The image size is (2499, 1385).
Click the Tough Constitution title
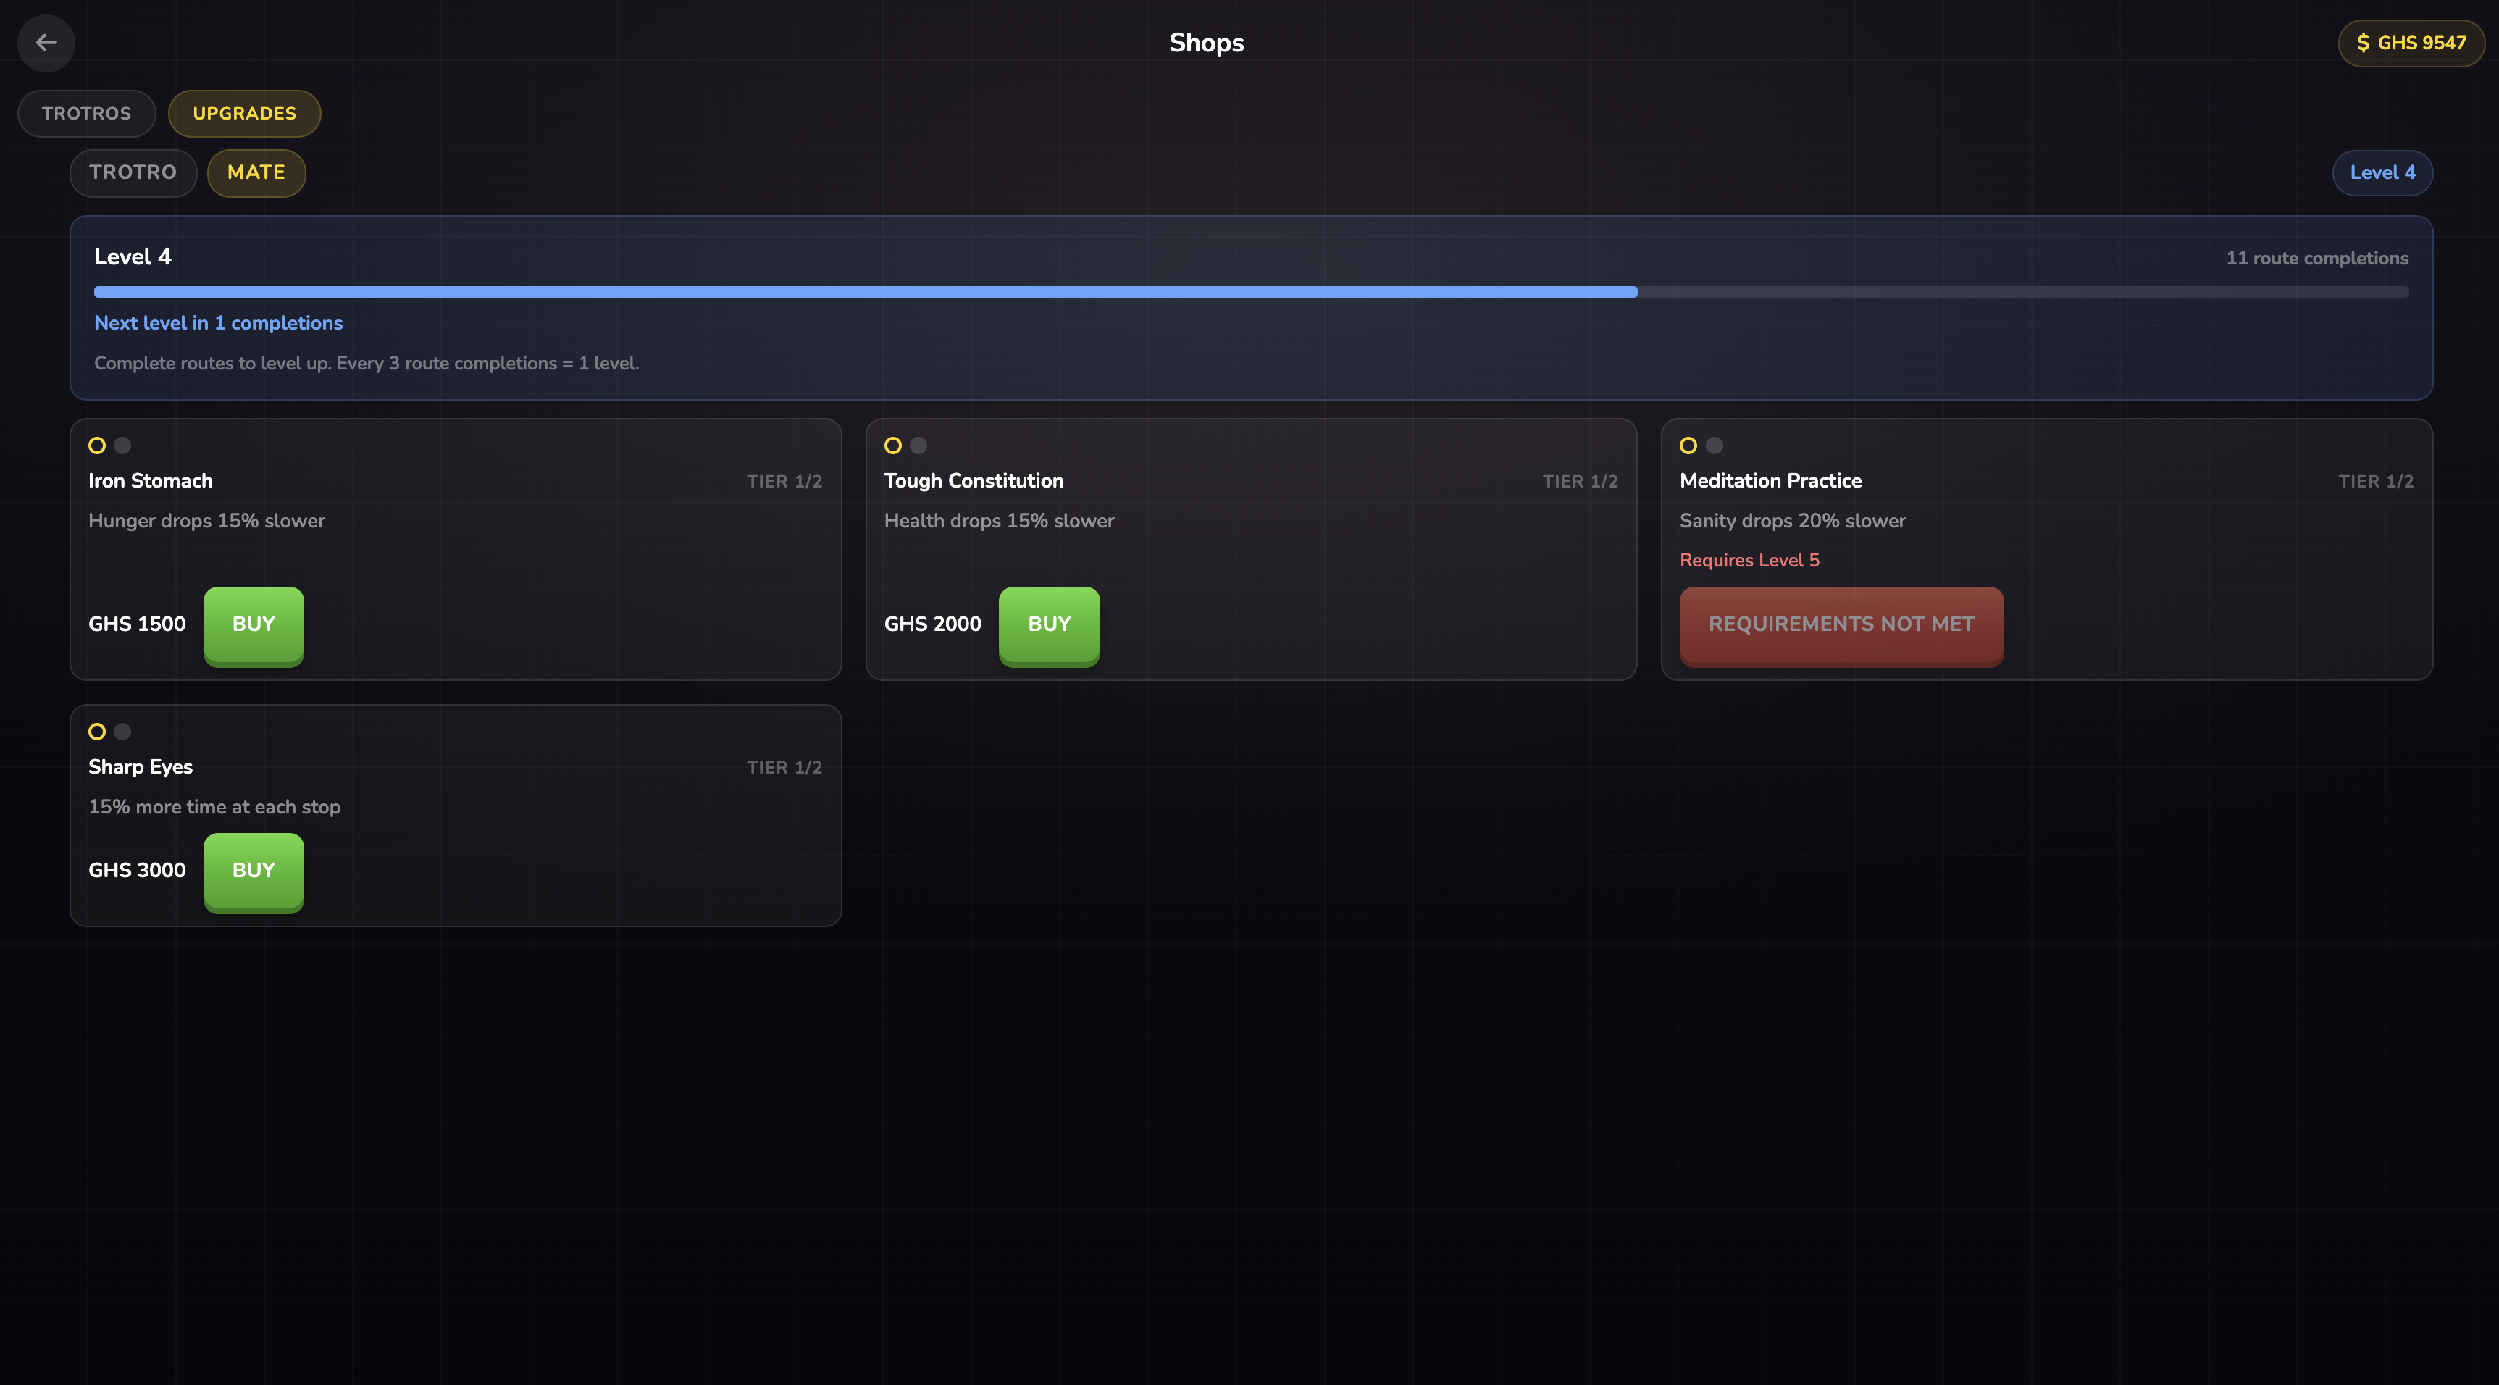click(x=973, y=481)
